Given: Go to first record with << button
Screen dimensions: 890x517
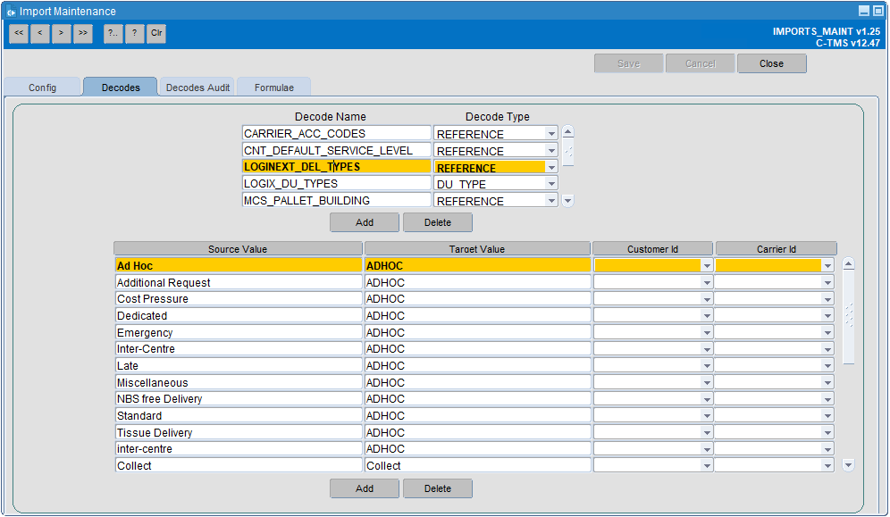Looking at the screenshot, I should [19, 33].
